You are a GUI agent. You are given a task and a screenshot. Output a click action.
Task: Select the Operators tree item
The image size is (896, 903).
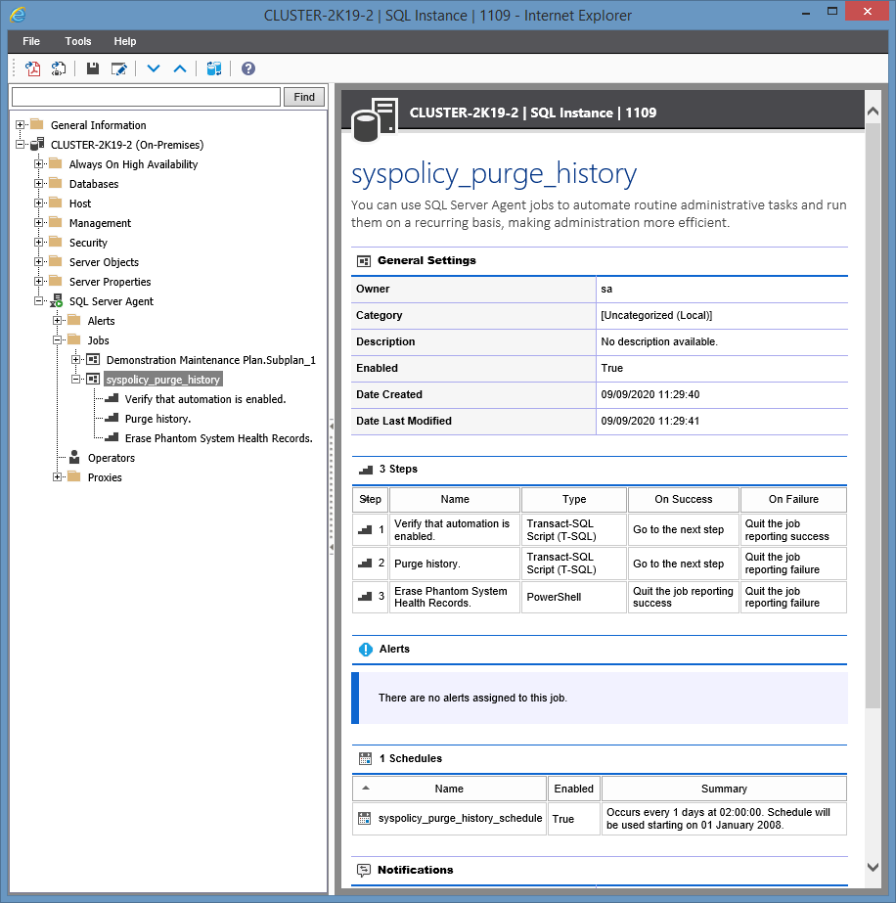(x=111, y=458)
